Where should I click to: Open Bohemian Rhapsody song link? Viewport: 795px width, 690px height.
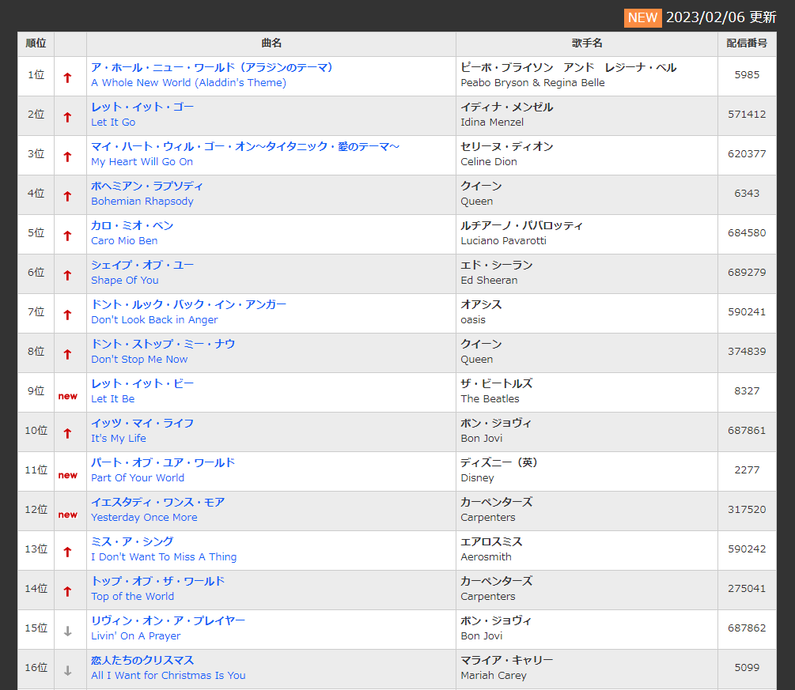(x=147, y=194)
